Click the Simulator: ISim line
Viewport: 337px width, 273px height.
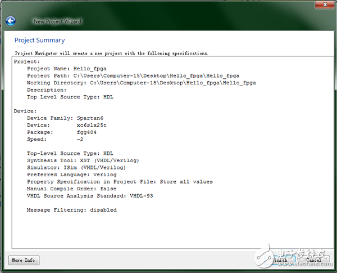pos(76,168)
